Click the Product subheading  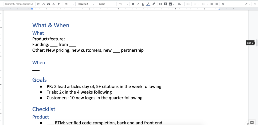[x=41, y=117]
